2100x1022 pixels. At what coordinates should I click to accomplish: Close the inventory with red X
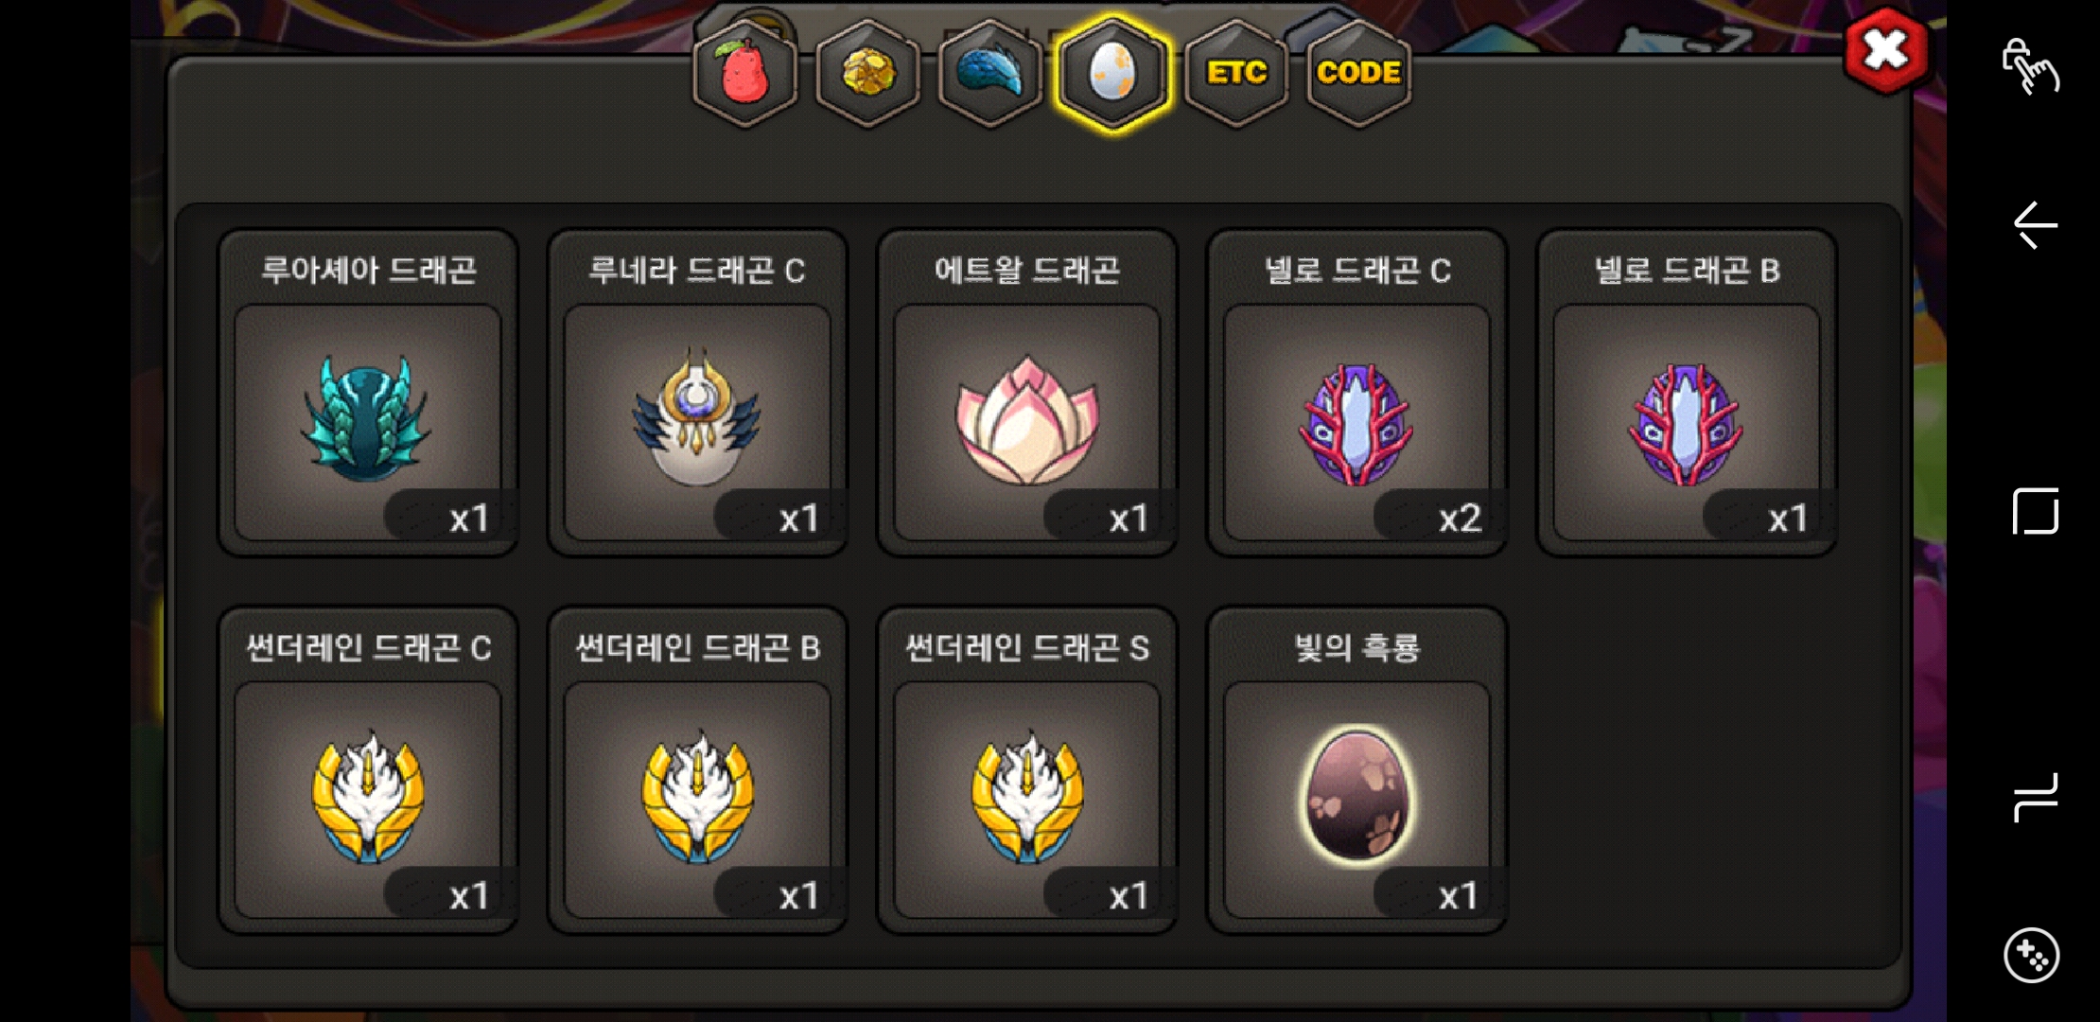tap(1886, 51)
